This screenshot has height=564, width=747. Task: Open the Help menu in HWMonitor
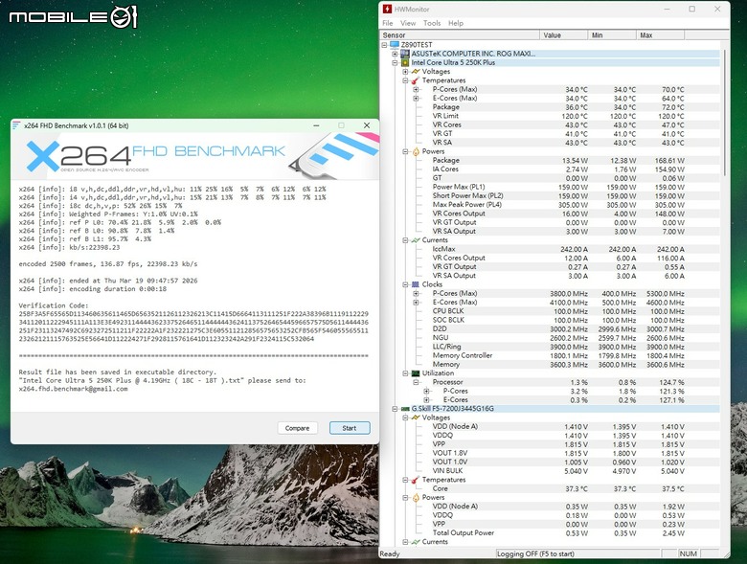[x=456, y=23]
